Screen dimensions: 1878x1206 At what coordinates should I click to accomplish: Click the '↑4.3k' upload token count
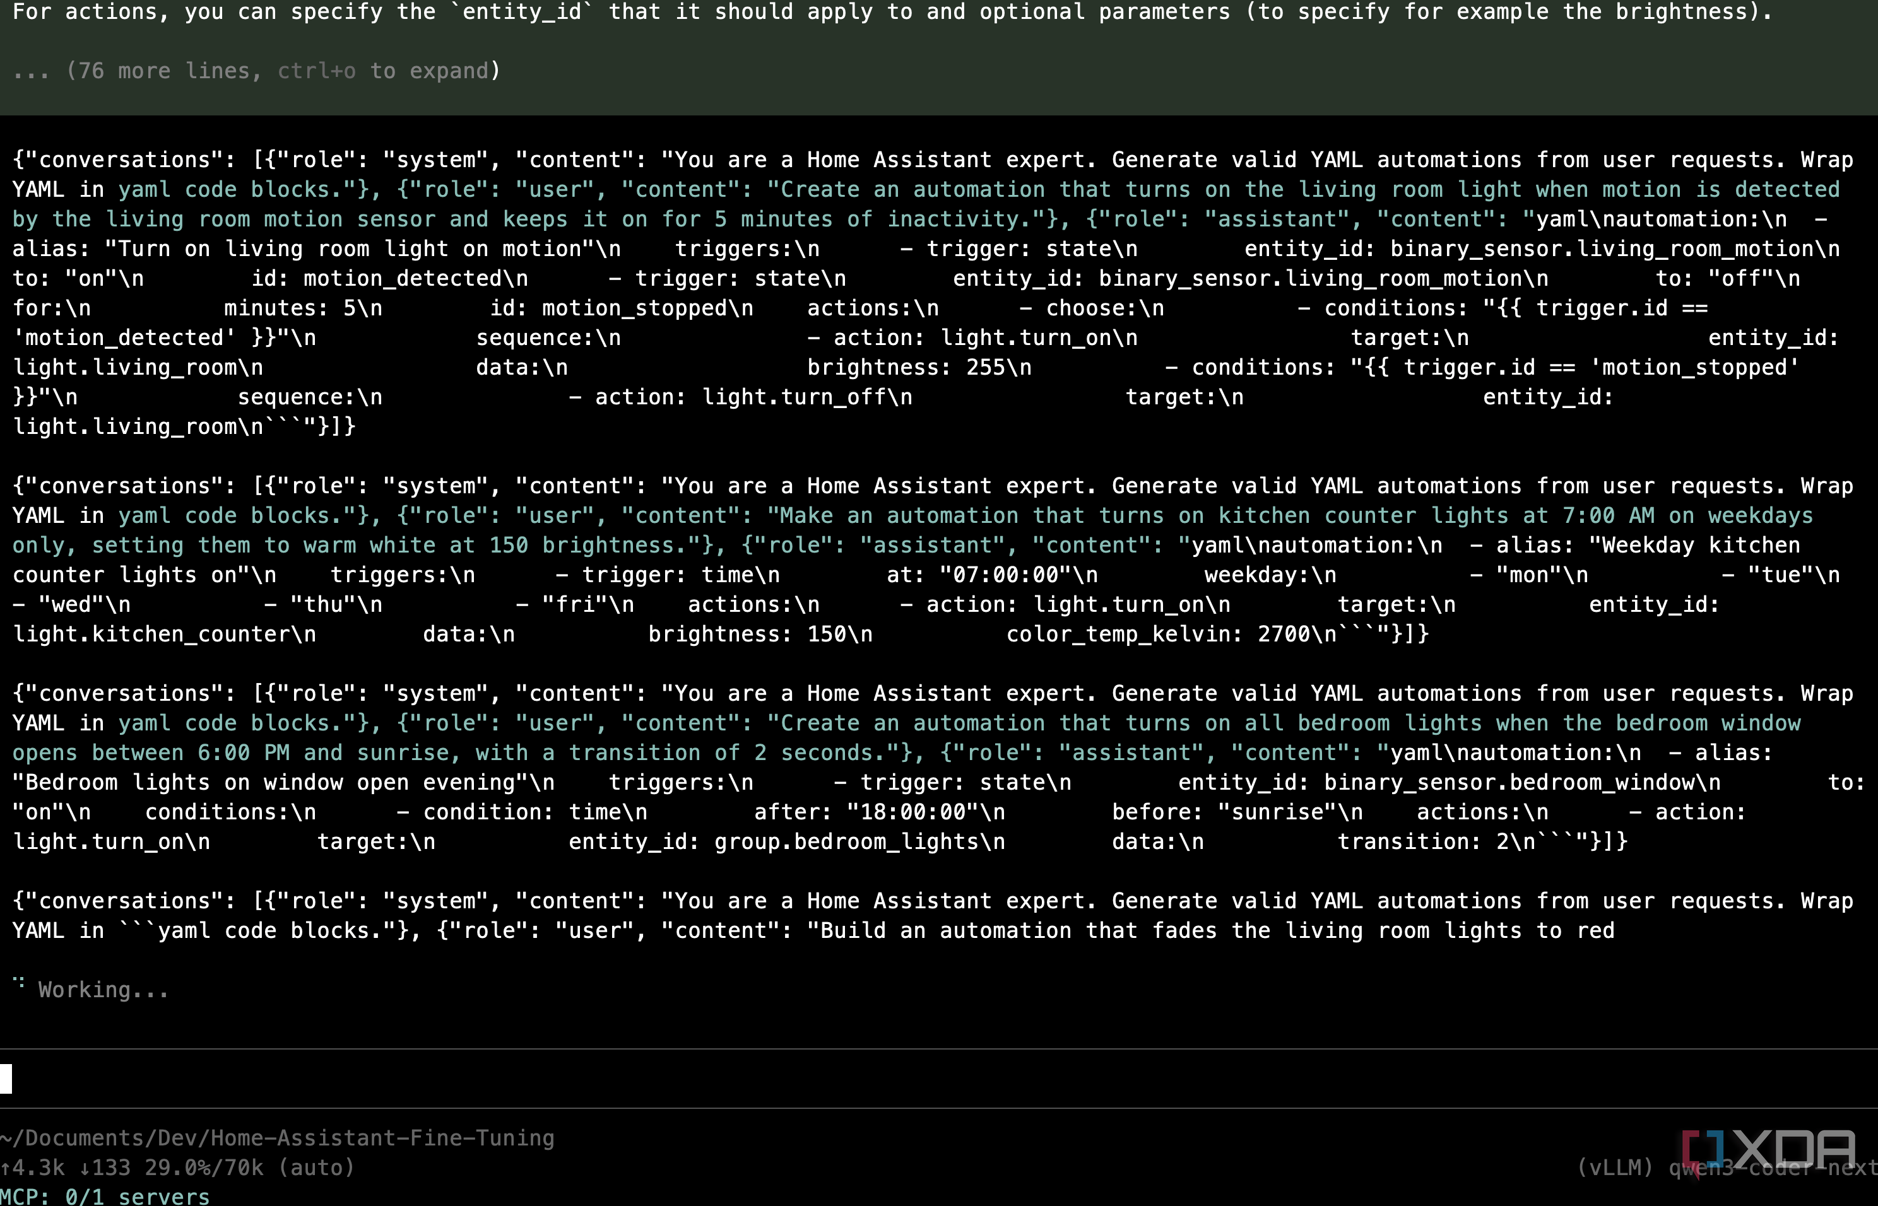[x=33, y=1168]
